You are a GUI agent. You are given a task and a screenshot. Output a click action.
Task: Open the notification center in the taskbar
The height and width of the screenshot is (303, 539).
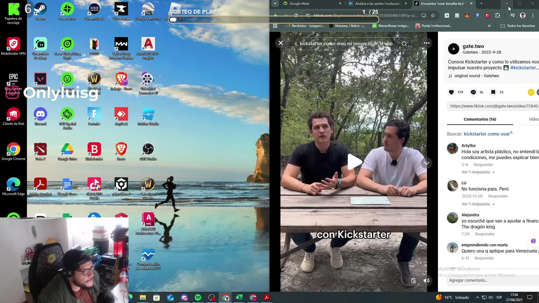pyautogui.click(x=530, y=298)
